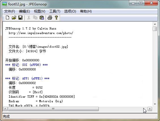Click the Cut scissors icon
This screenshot has height=121, width=160.
(29, 18)
